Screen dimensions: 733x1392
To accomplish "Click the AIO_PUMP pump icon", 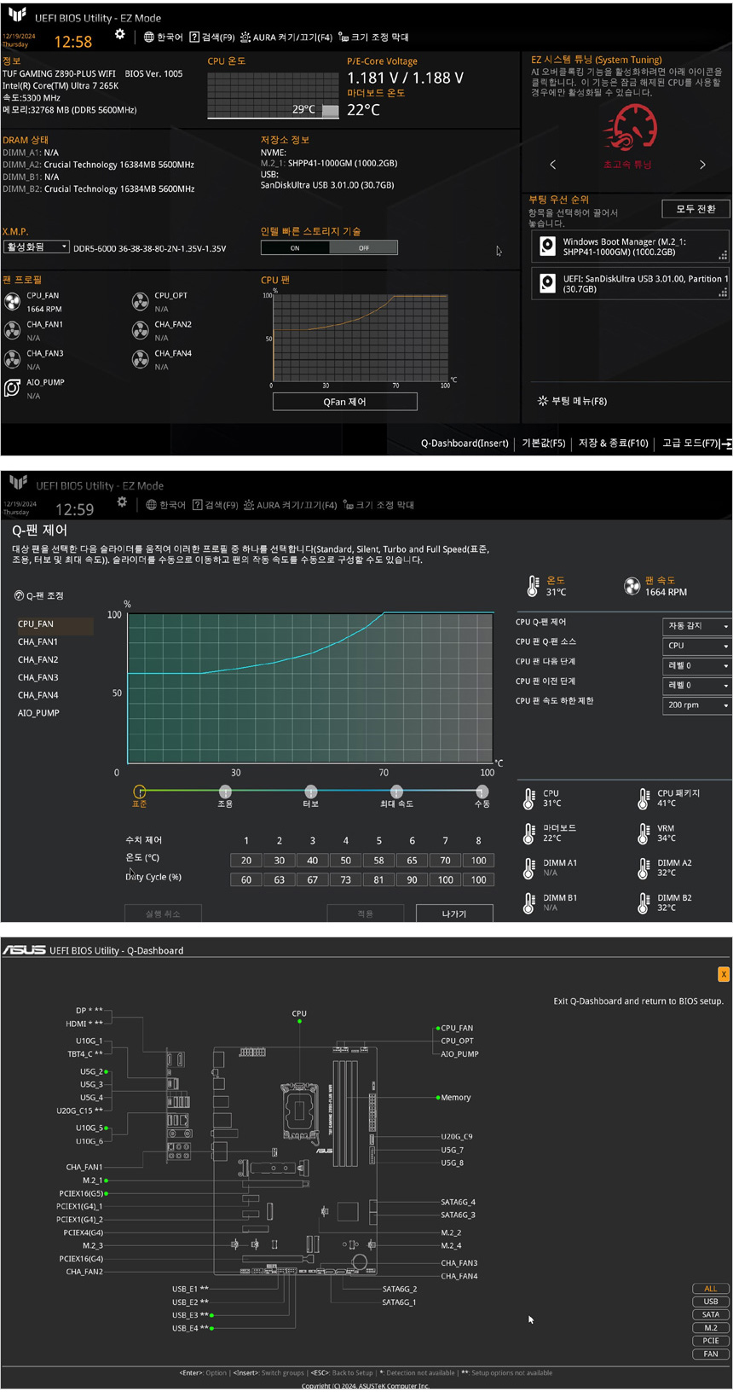I will [x=12, y=389].
